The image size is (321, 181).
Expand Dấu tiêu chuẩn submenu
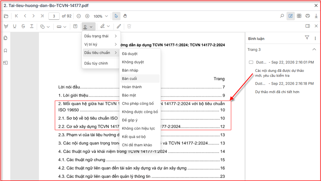[101, 53]
